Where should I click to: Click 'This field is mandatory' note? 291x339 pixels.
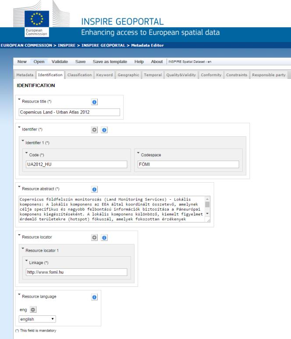[x=35, y=331]
